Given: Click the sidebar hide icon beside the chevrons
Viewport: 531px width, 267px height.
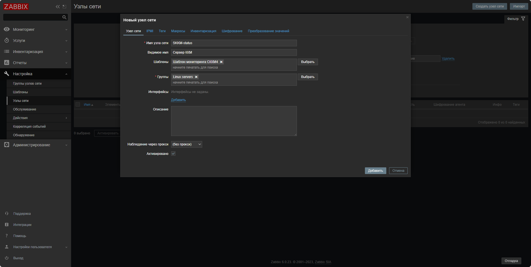Looking at the screenshot, I should click(x=64, y=7).
